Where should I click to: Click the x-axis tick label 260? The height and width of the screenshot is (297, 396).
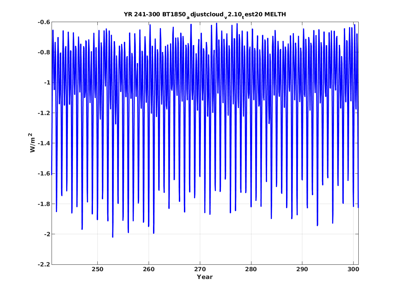149,269
